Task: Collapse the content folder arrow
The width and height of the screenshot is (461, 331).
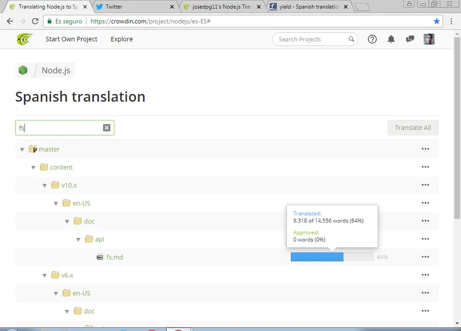Action: point(33,167)
